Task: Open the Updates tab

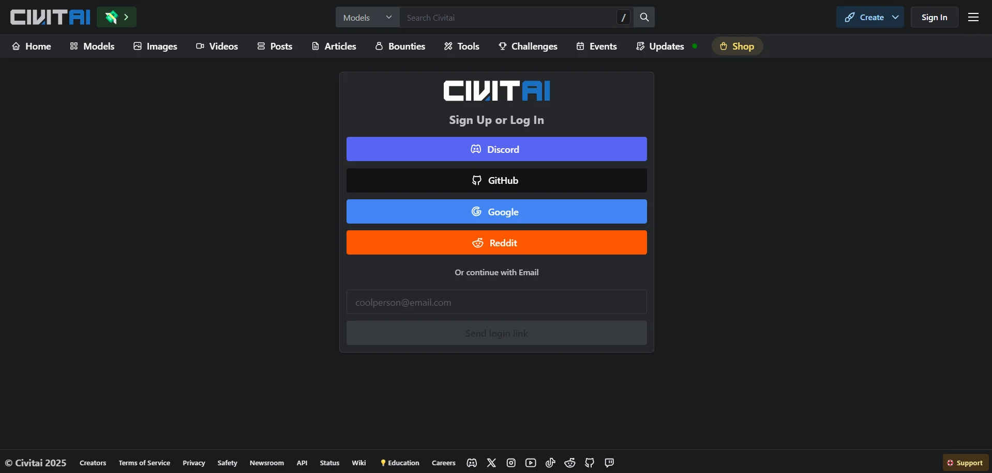Action: [x=660, y=46]
